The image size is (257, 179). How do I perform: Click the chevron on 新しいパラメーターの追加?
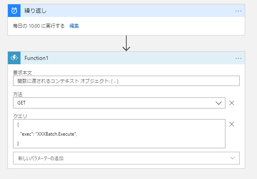click(232, 158)
